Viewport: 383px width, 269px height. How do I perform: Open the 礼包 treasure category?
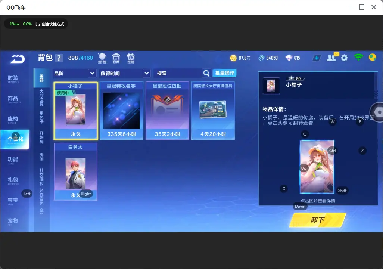click(x=13, y=181)
